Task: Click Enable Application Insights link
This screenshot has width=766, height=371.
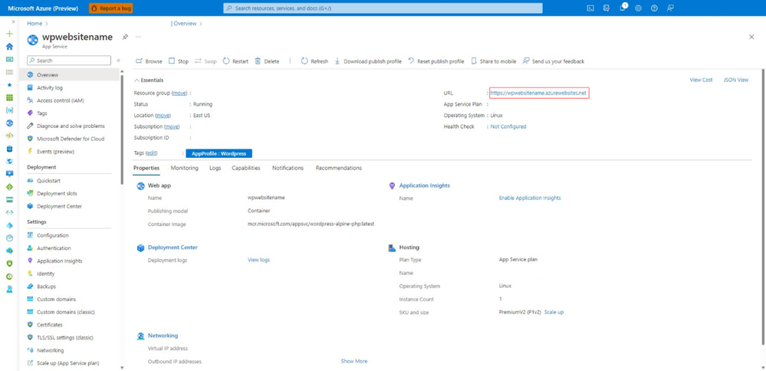Action: pyautogui.click(x=530, y=199)
